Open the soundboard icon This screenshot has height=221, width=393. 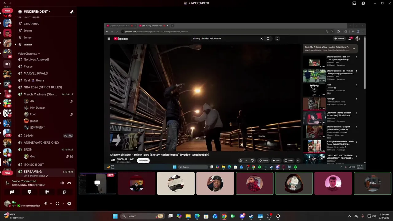pos(64,192)
